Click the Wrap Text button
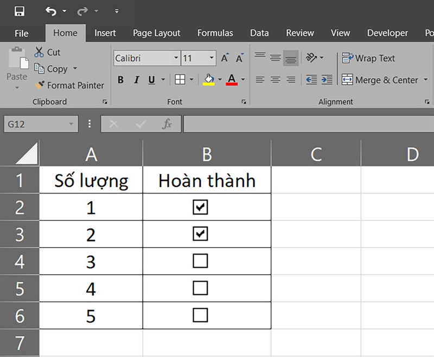This screenshot has width=434, height=357. tap(368, 59)
